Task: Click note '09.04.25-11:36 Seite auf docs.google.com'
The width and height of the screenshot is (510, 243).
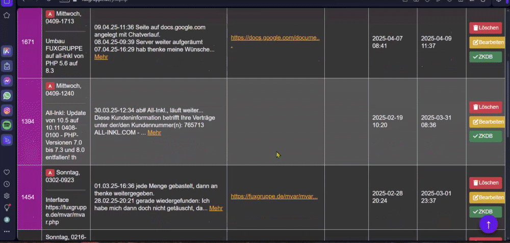Action: coord(149,31)
